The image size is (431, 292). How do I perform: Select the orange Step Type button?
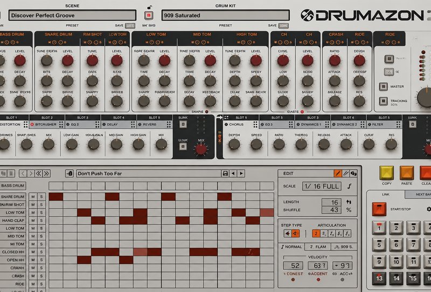(x=295, y=234)
